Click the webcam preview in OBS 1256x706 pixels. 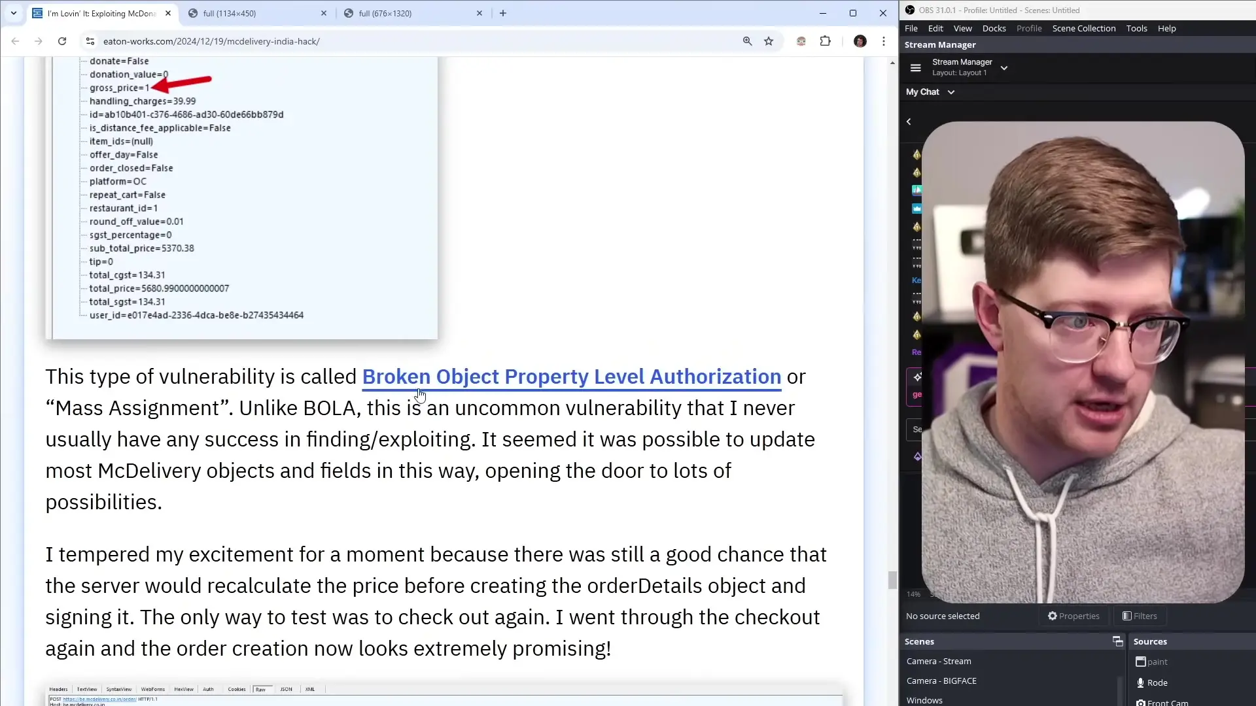pyautogui.click(x=1083, y=361)
